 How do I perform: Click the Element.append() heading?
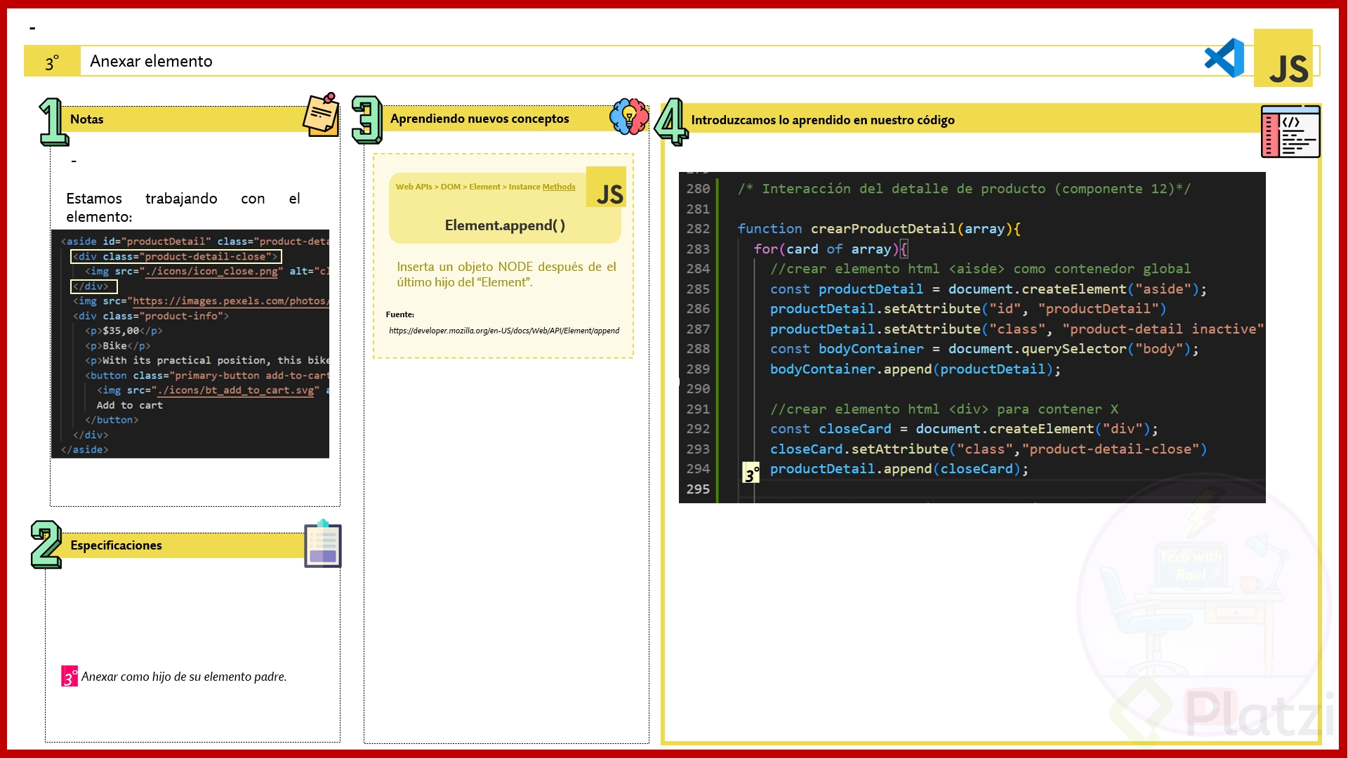(x=505, y=225)
